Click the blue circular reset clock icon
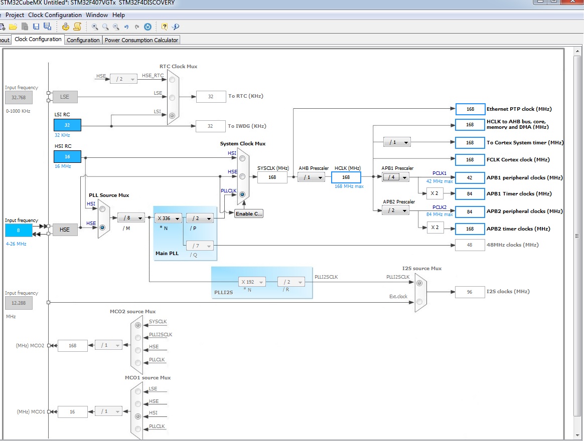The height and width of the screenshot is (441, 584). [148, 27]
